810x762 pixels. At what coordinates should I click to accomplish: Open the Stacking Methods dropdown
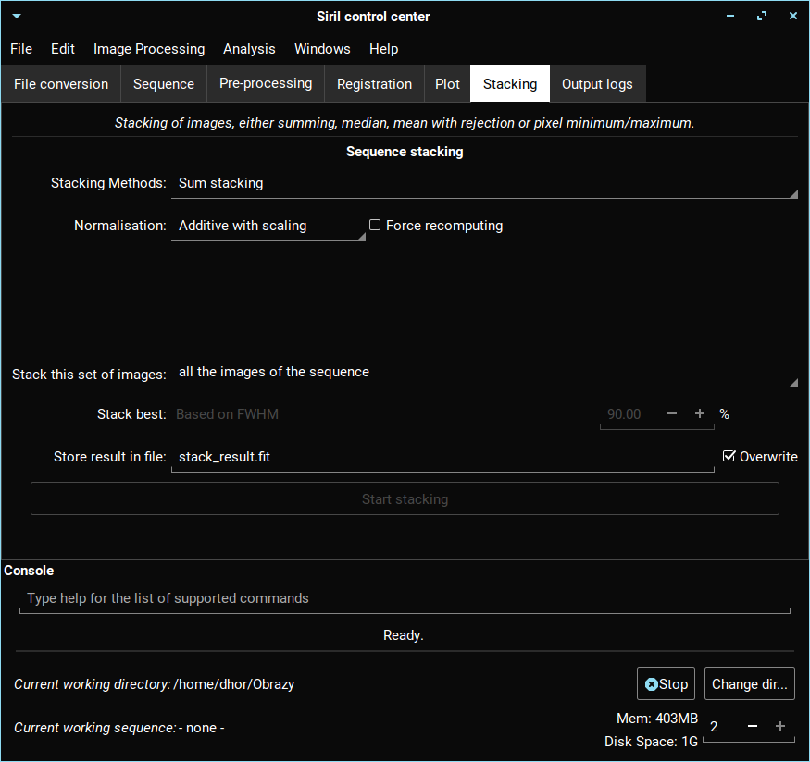(484, 184)
